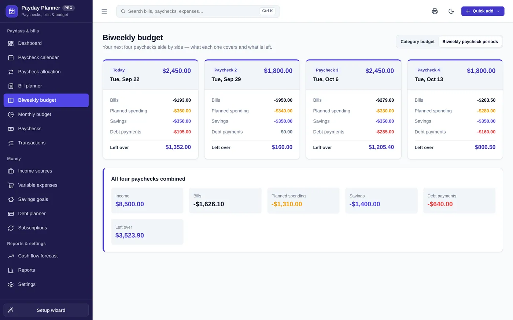
Task: Collapse sidebar with hamburger menu icon
Action: pos(104,11)
